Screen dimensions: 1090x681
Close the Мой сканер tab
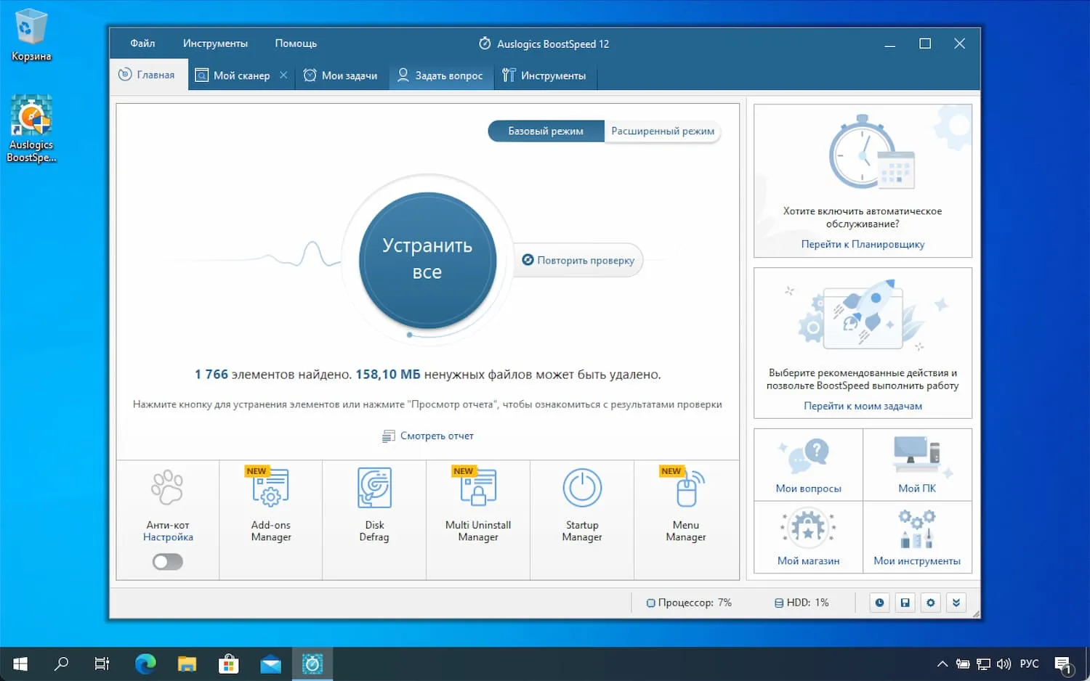point(283,75)
